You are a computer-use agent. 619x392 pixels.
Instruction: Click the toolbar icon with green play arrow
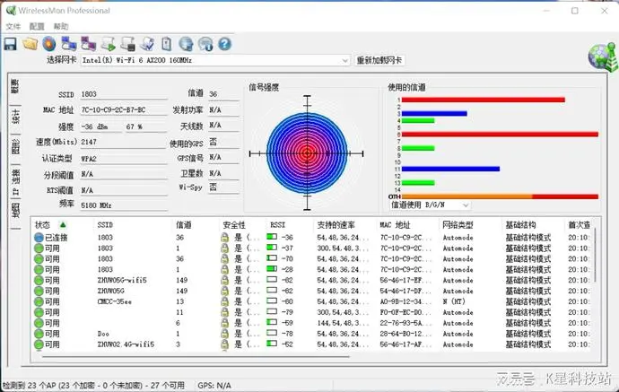[109, 44]
